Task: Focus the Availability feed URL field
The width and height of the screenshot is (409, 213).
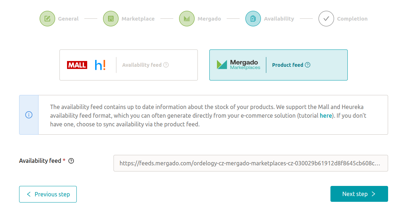Action: pyautogui.click(x=251, y=163)
